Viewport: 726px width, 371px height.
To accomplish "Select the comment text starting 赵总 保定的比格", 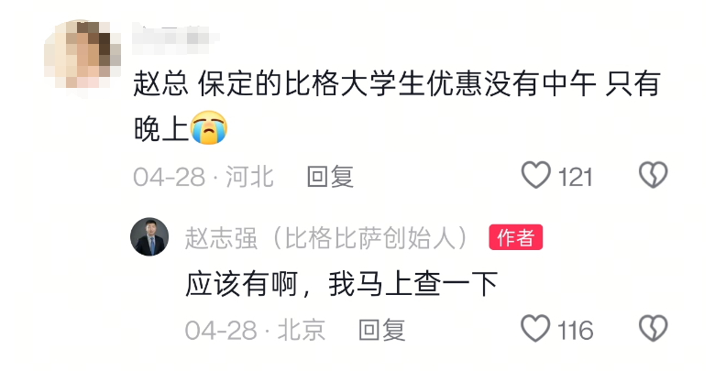I will pos(397,106).
